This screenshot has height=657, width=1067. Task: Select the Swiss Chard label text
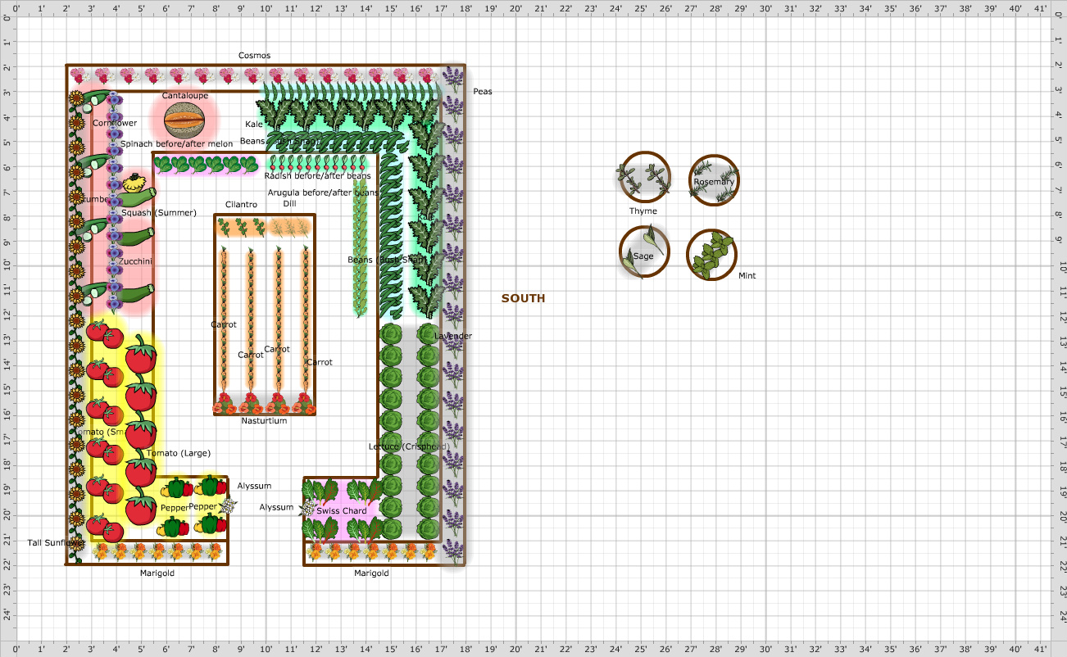point(341,510)
